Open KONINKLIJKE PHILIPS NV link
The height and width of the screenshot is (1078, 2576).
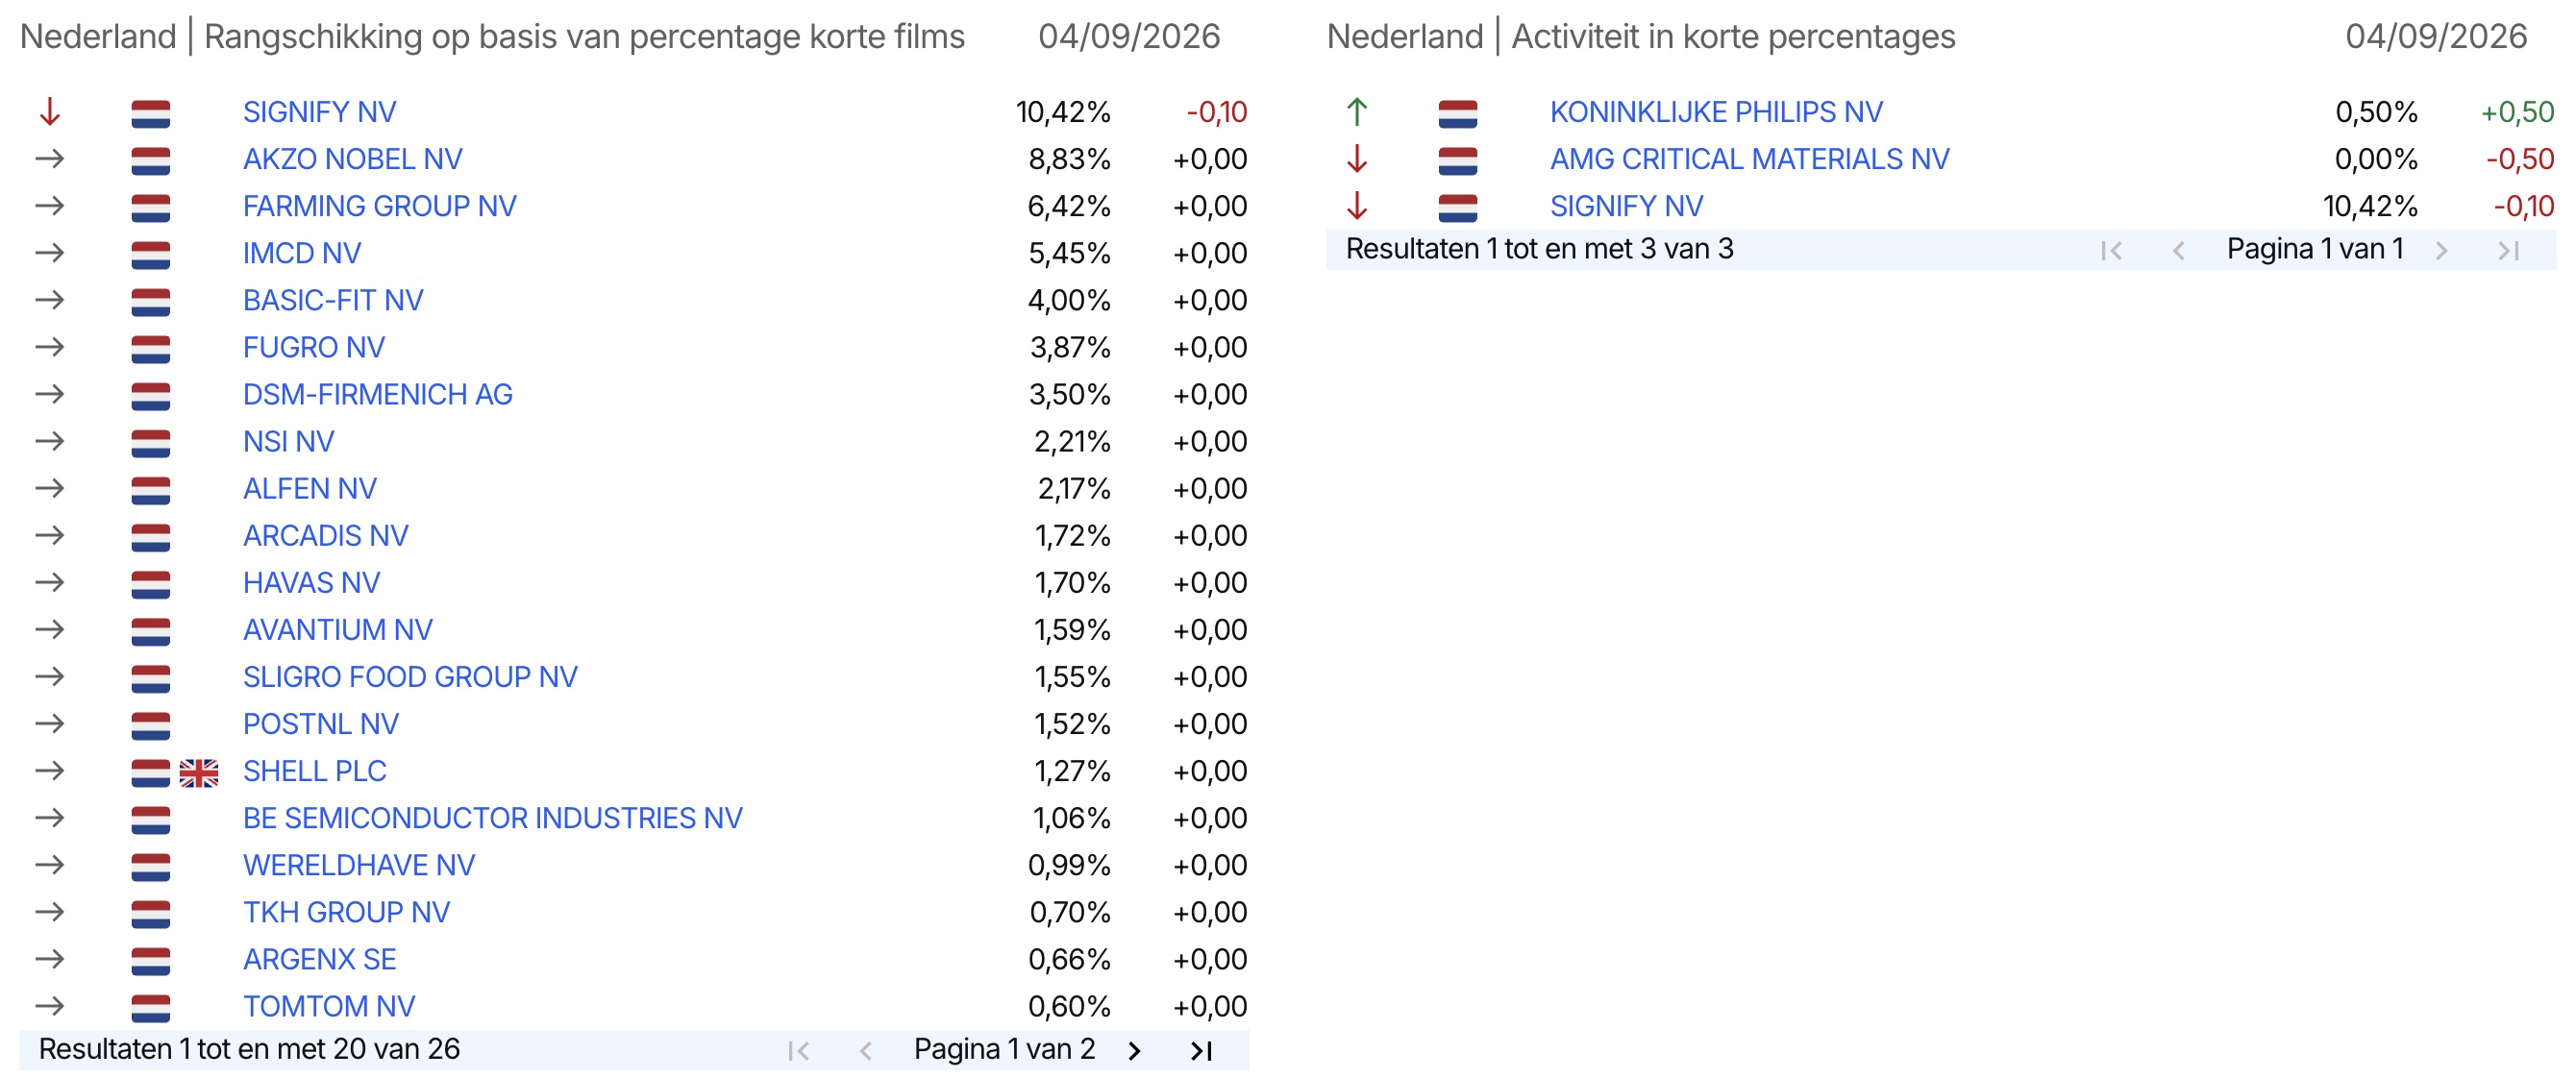pos(1716,112)
